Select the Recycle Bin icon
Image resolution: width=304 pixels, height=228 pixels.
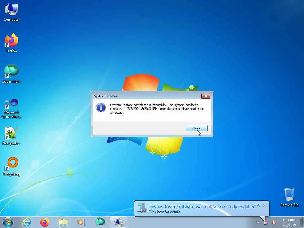pos(289,197)
